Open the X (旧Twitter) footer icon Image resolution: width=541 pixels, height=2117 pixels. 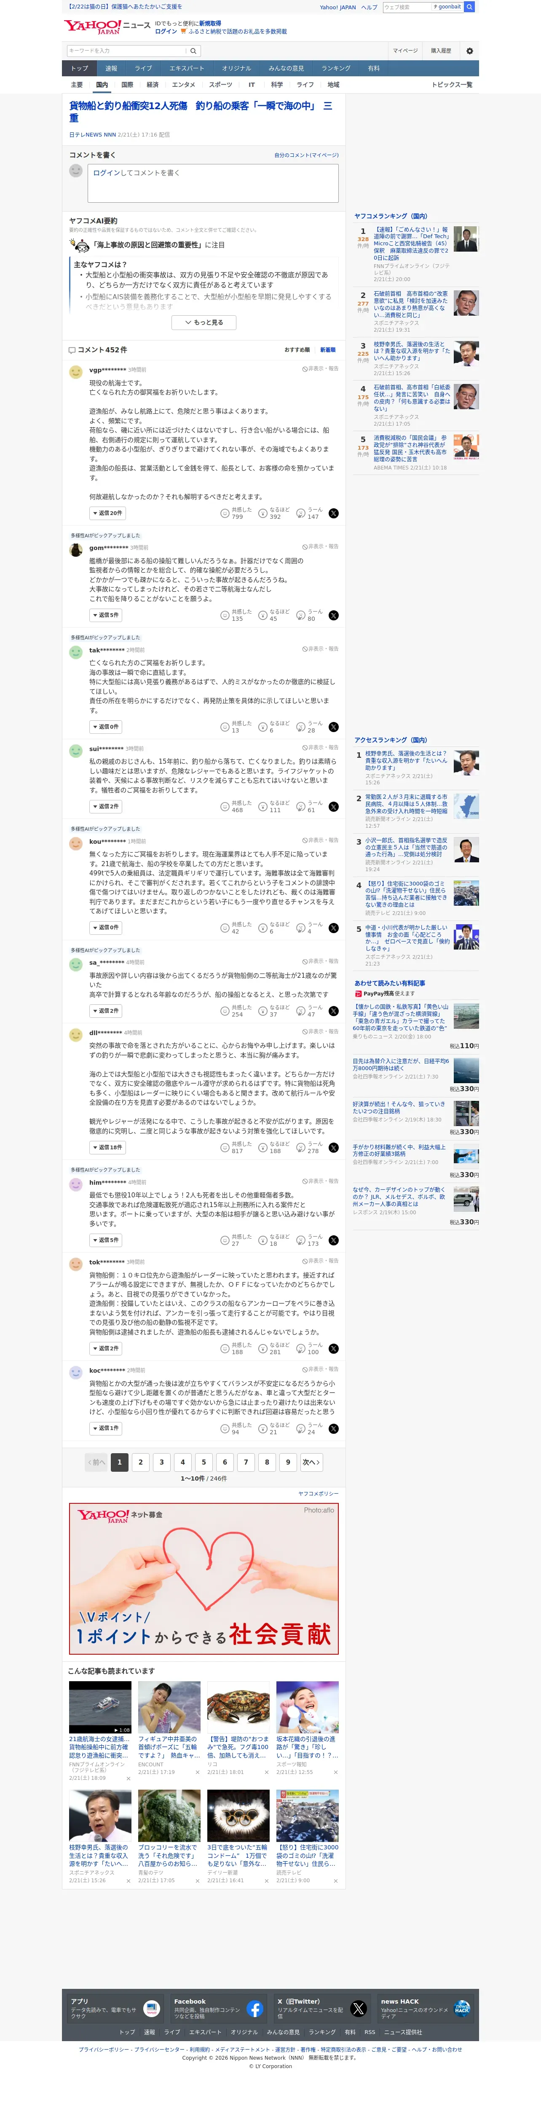coord(359,2010)
